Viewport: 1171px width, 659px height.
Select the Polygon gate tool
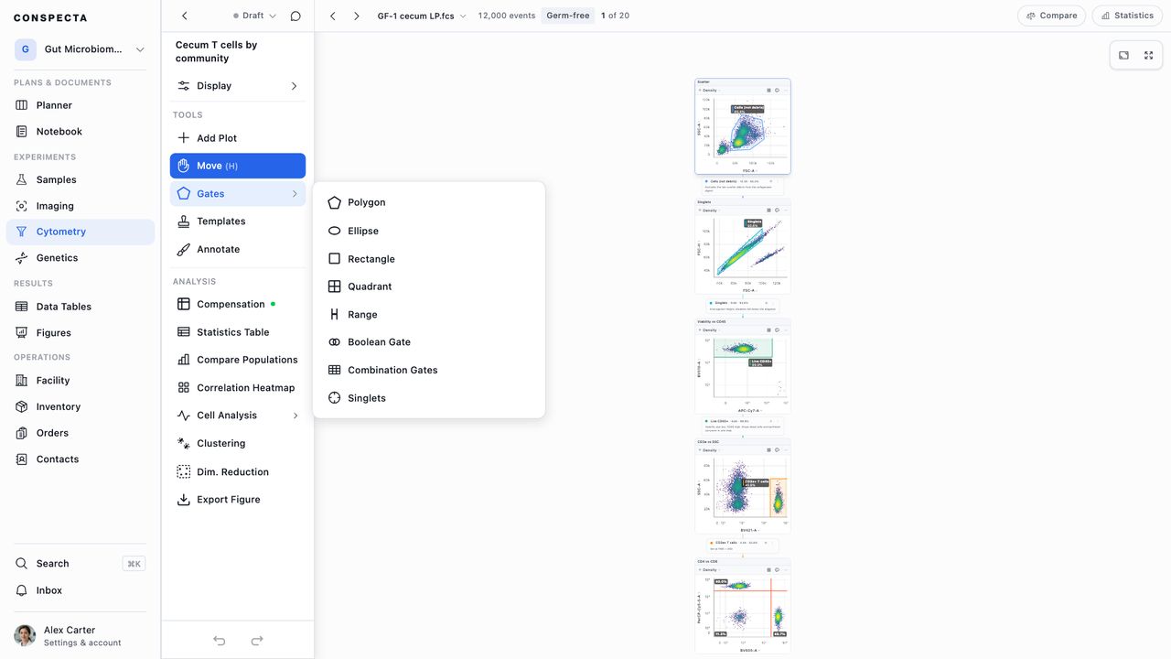coord(428,202)
